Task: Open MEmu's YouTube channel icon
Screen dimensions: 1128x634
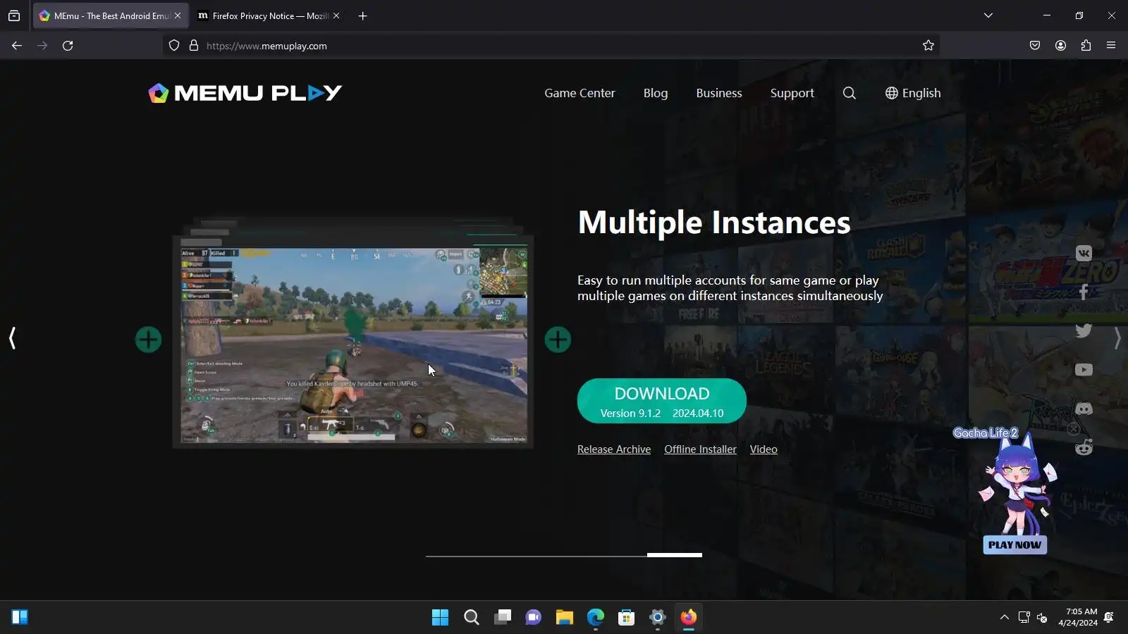Action: coord(1084,370)
